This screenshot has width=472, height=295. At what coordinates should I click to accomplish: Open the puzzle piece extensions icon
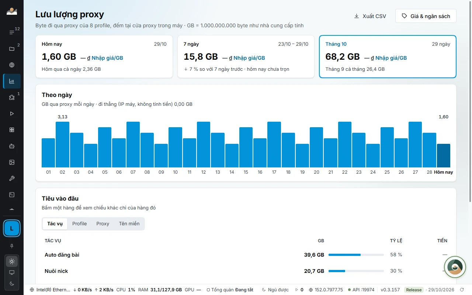[12, 97]
